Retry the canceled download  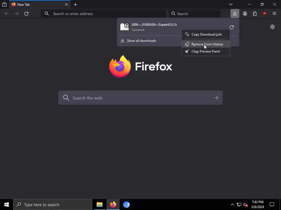(232, 27)
